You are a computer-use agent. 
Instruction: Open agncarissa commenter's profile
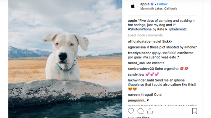click(x=137, y=47)
